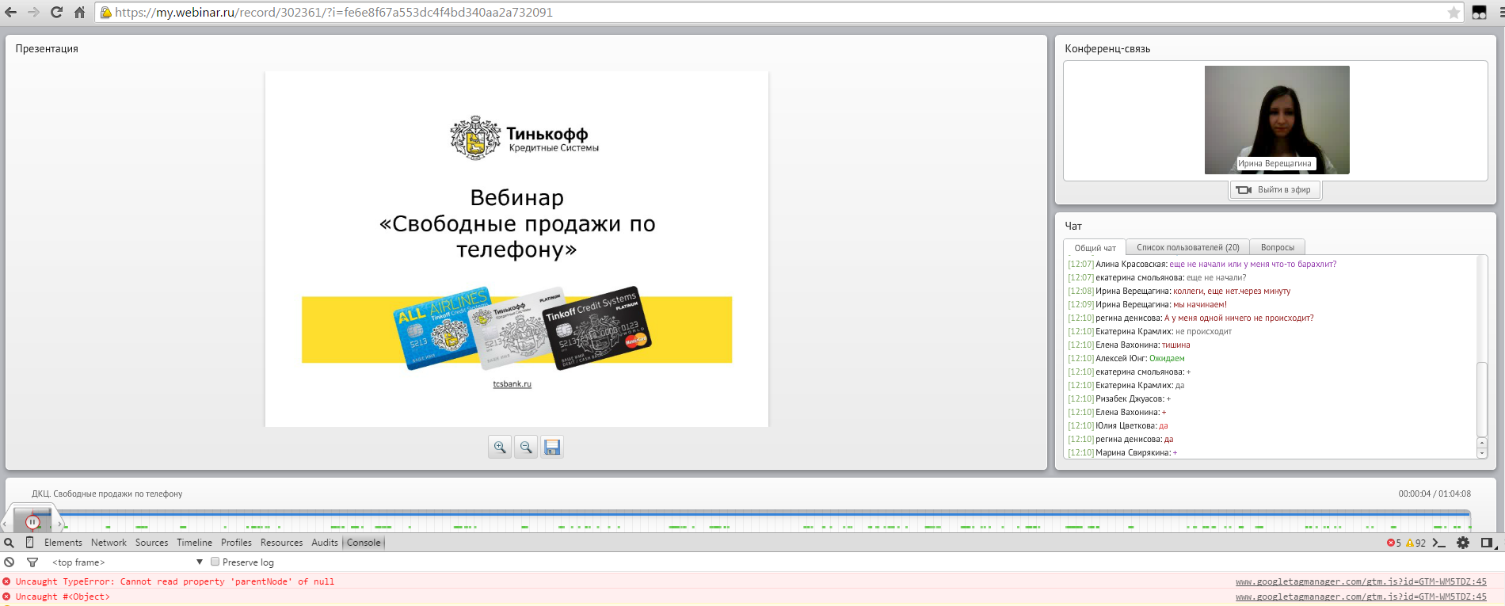Select the Общий чат tab
This screenshot has width=1505, height=606.
coord(1095,248)
